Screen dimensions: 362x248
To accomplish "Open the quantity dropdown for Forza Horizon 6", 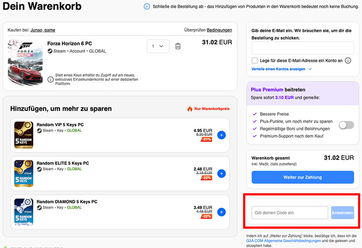I will coord(158,46).
